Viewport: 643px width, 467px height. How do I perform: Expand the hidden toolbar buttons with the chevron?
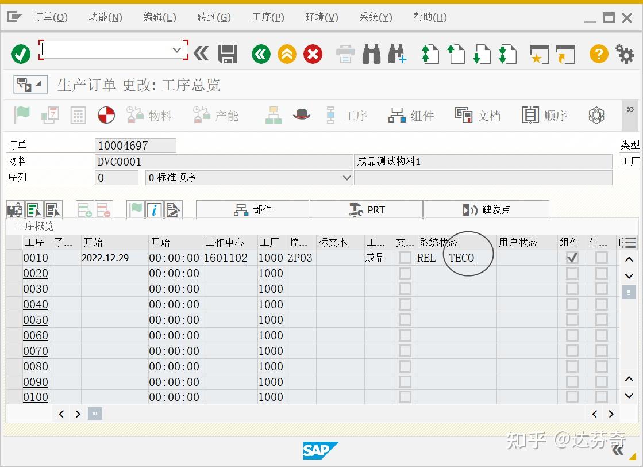[x=630, y=108]
